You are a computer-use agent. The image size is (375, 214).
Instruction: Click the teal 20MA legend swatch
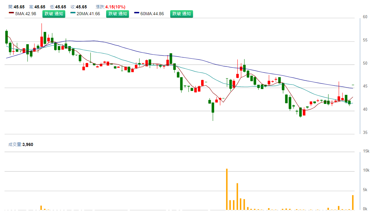tap(73, 13)
